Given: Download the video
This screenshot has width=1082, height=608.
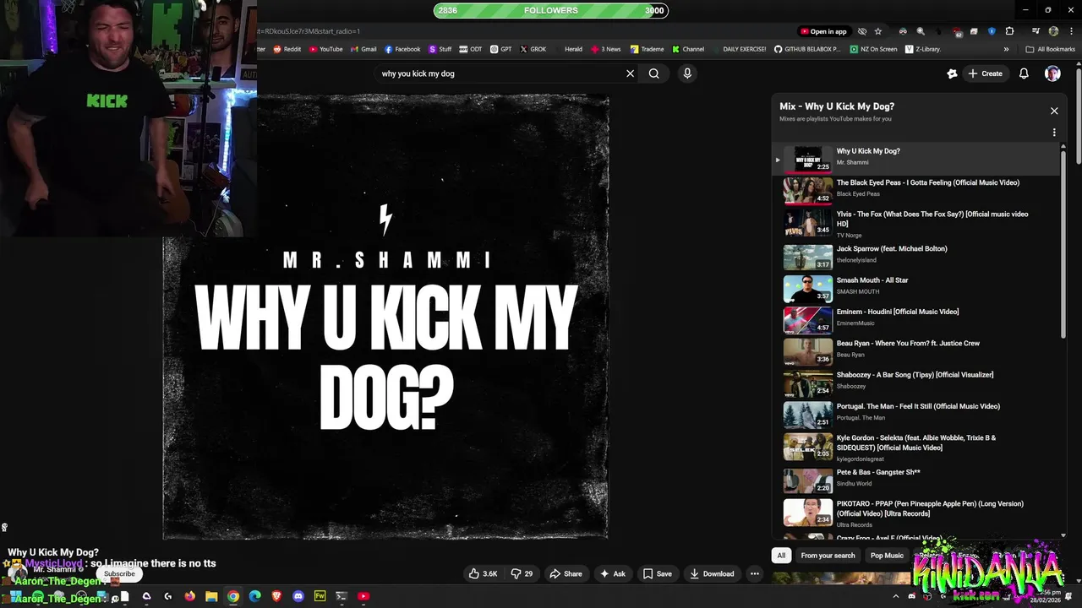Looking at the screenshot, I should coord(712,573).
